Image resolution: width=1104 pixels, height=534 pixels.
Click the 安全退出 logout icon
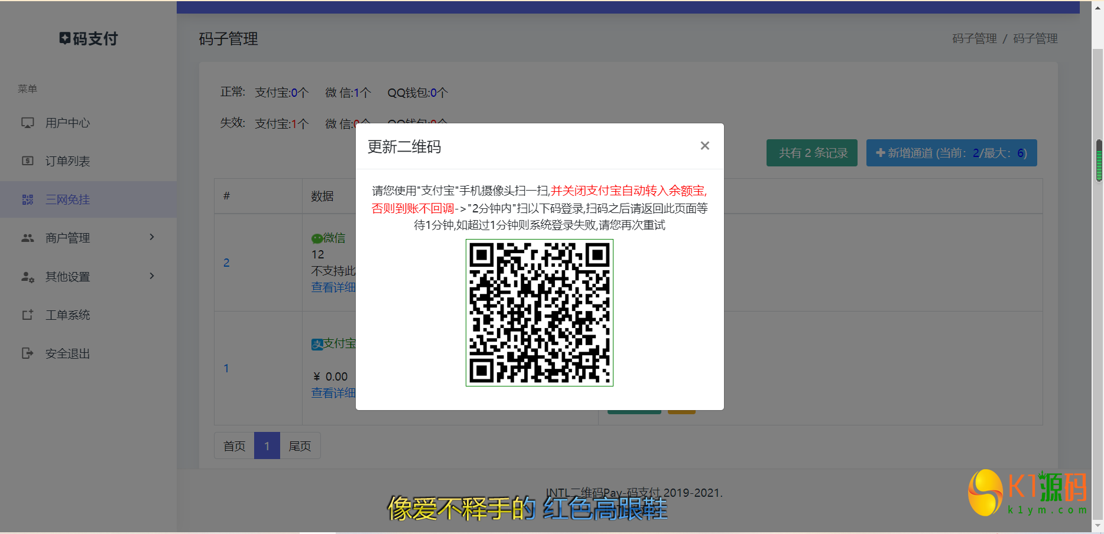pyautogui.click(x=28, y=353)
